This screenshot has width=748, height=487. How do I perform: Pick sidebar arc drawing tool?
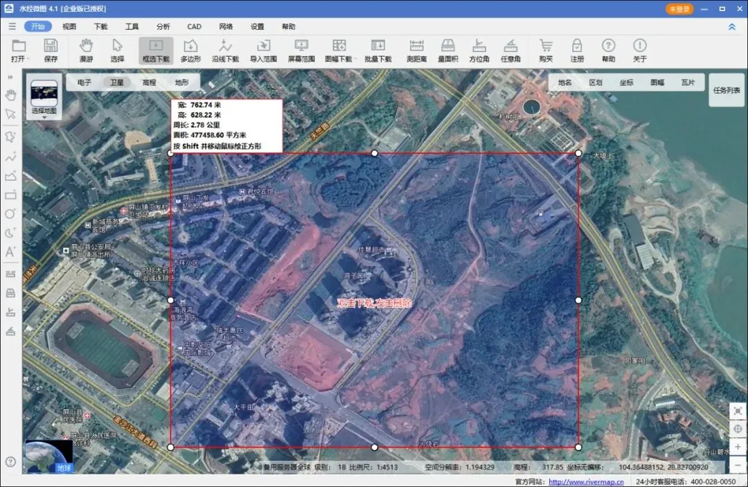tap(10, 233)
